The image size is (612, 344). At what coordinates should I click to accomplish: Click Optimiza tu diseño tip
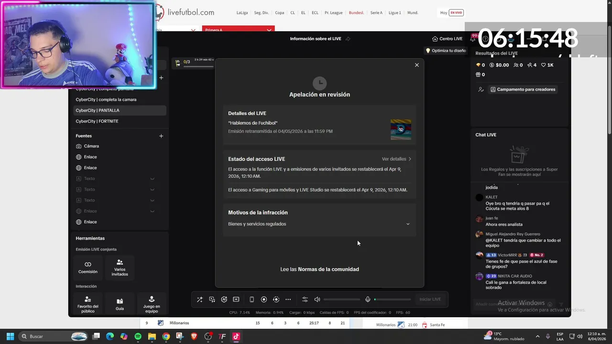pos(446,51)
